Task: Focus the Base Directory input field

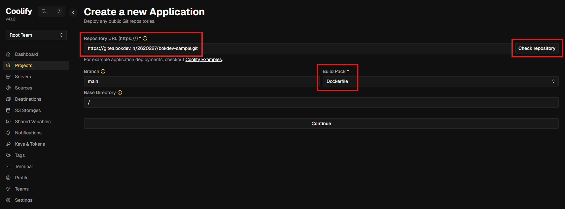Action: 321,102
